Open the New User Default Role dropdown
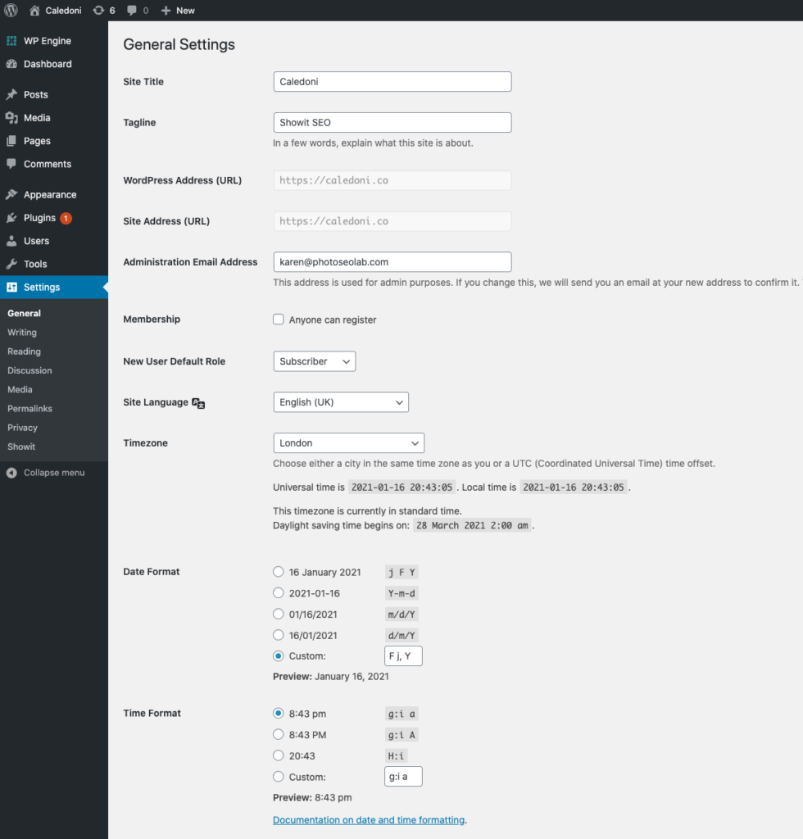Image resolution: width=803 pixels, height=839 pixels. point(314,361)
